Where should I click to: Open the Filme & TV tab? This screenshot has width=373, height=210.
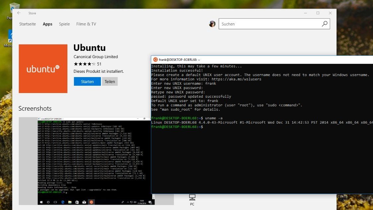pyautogui.click(x=86, y=24)
